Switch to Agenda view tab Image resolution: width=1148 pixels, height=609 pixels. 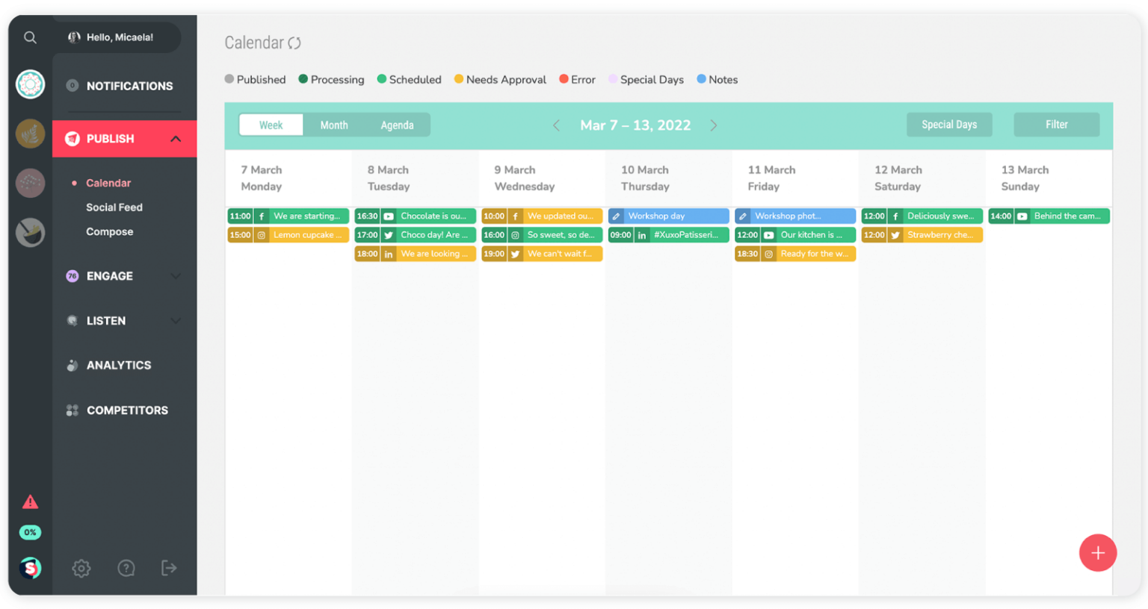pos(397,125)
